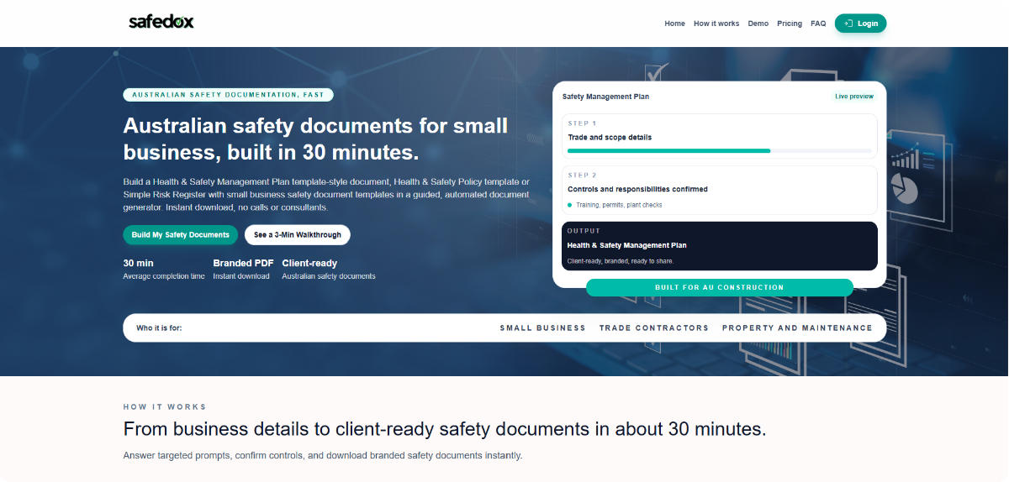The height and width of the screenshot is (482, 1009).
Task: Open the Home menu item
Action: (x=674, y=24)
